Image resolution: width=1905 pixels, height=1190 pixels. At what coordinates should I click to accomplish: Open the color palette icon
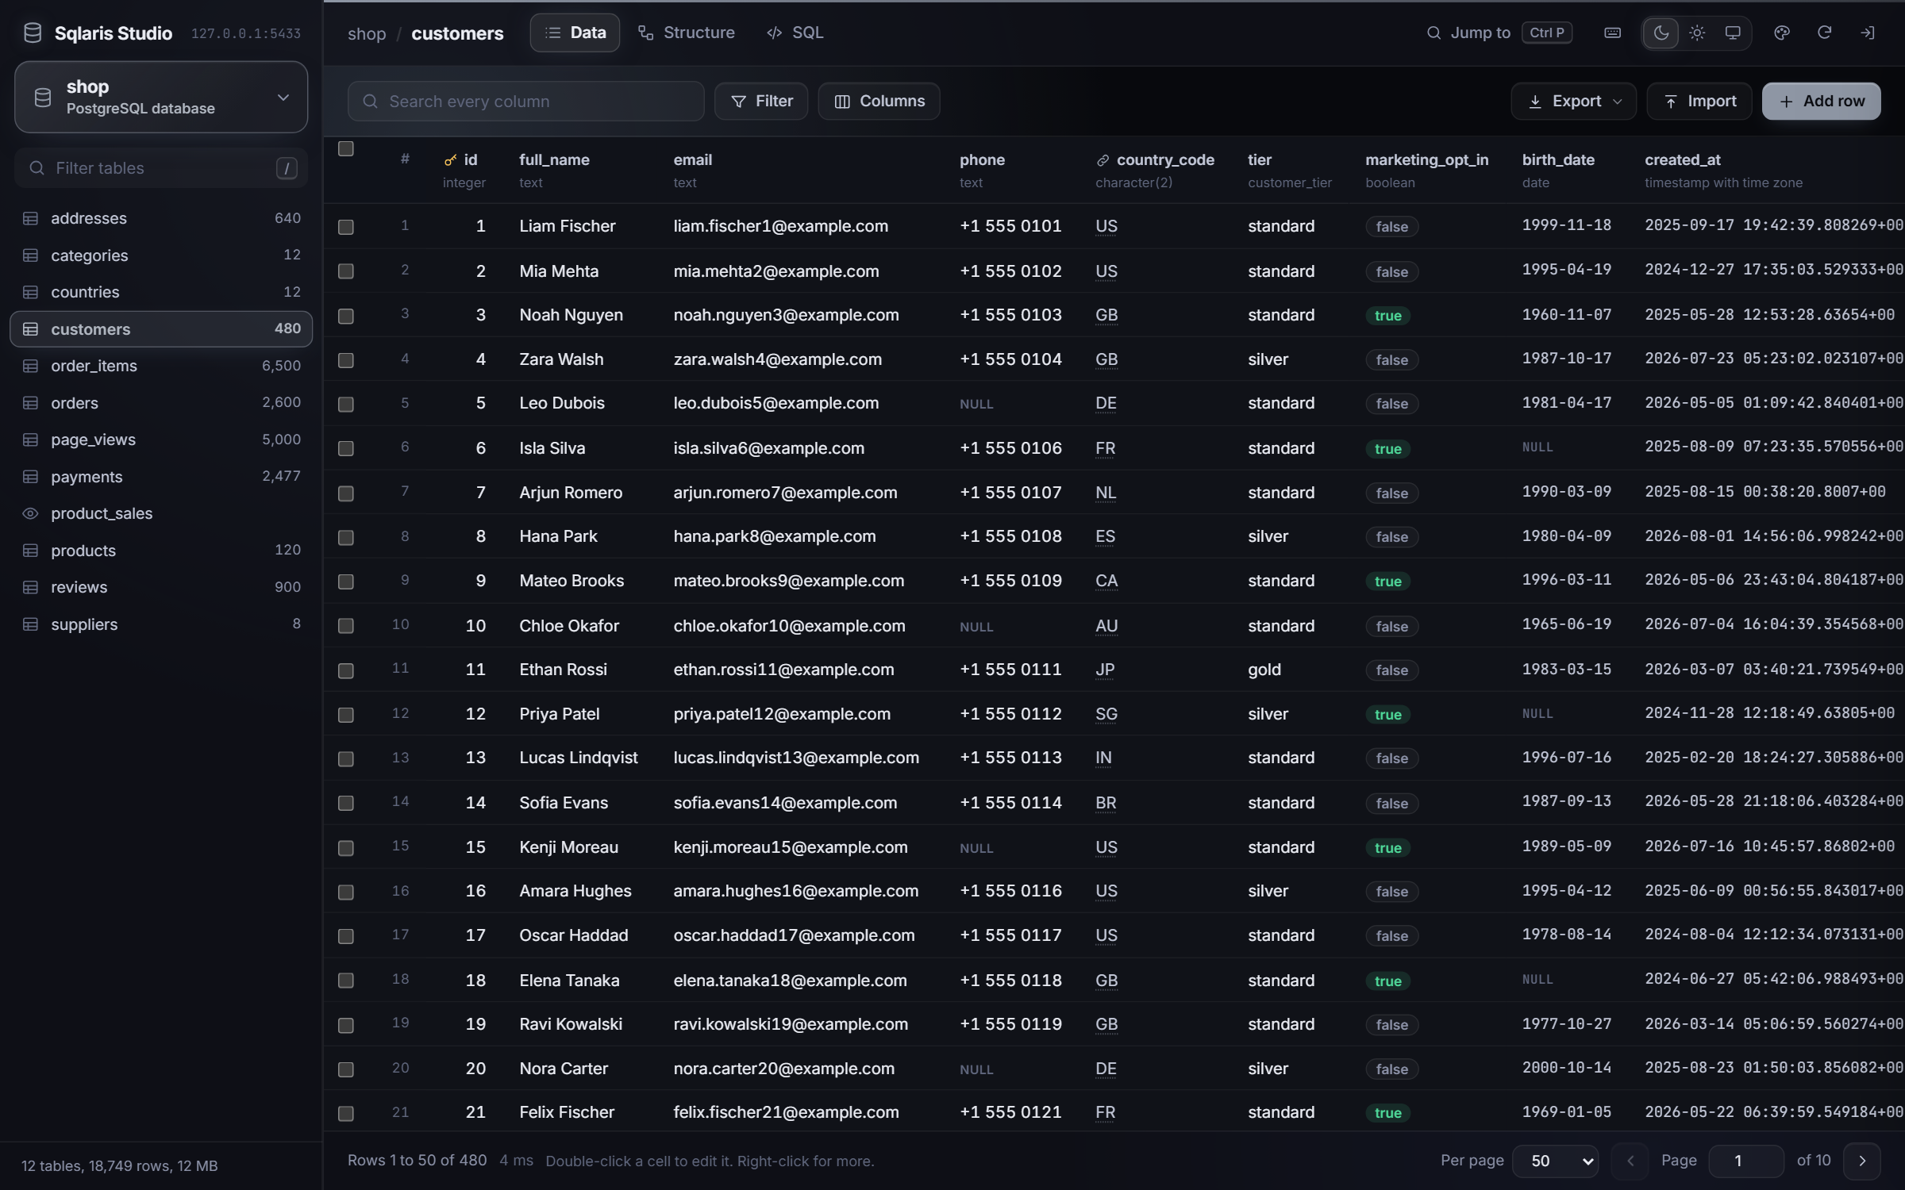pyautogui.click(x=1782, y=33)
